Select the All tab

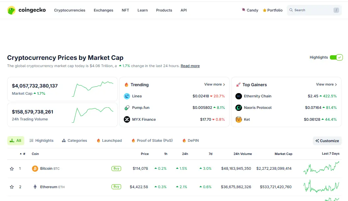(x=16, y=140)
